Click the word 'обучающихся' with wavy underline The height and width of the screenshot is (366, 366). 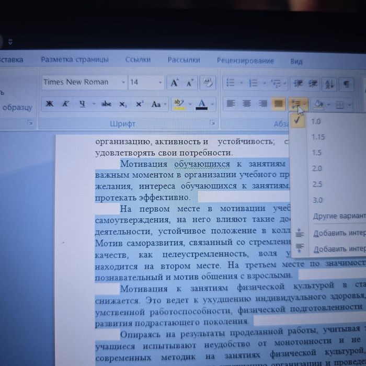click(202, 164)
